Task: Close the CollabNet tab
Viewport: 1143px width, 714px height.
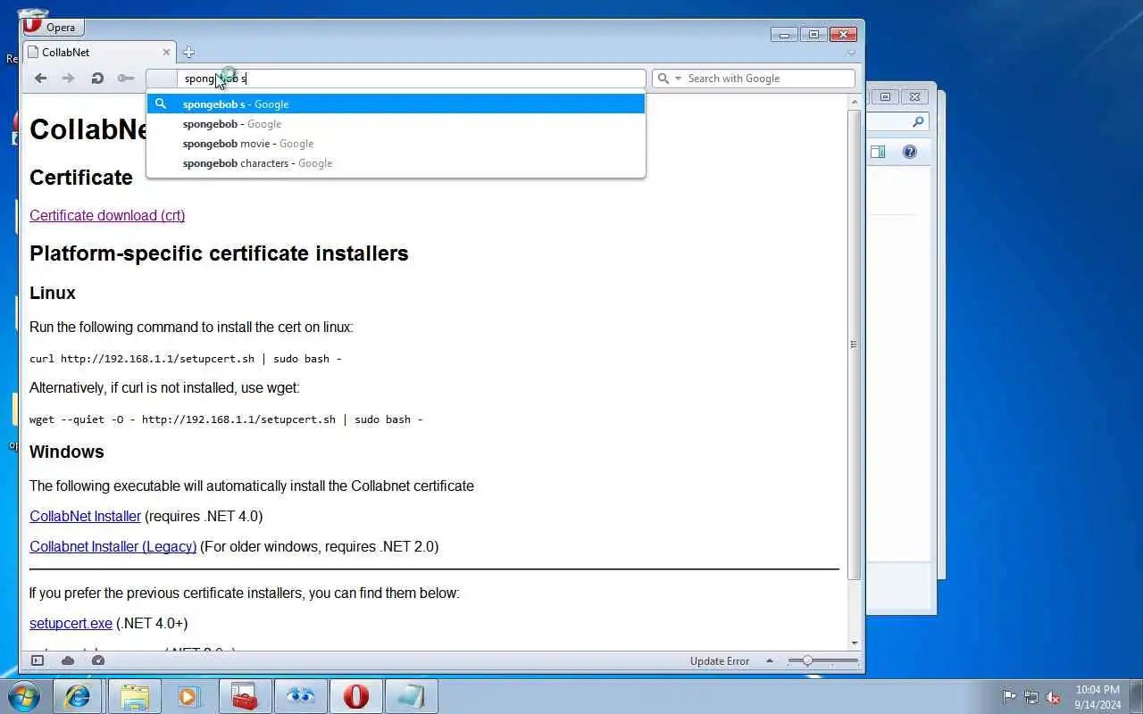Action: click(166, 52)
